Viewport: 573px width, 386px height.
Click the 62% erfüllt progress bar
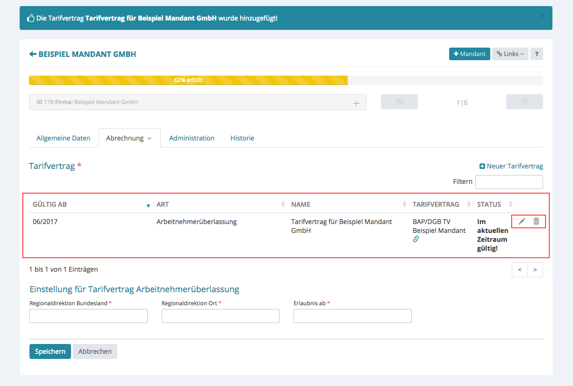pos(188,80)
